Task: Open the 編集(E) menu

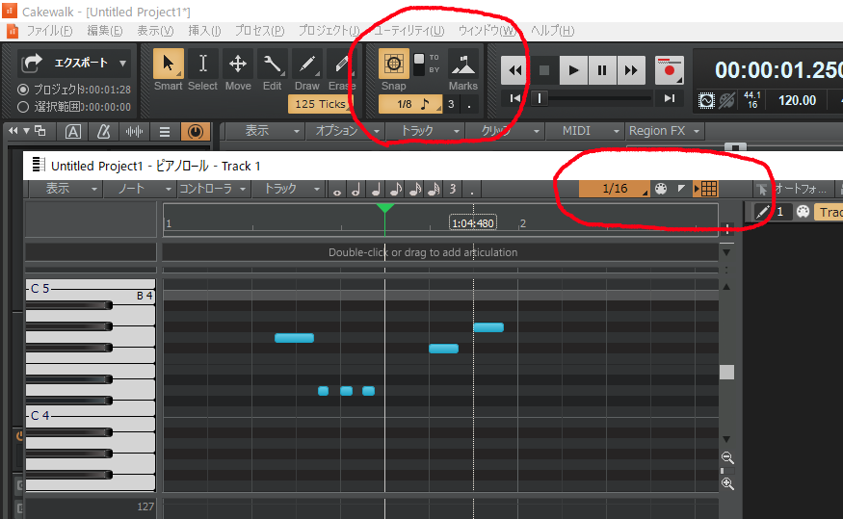Action: (x=104, y=31)
